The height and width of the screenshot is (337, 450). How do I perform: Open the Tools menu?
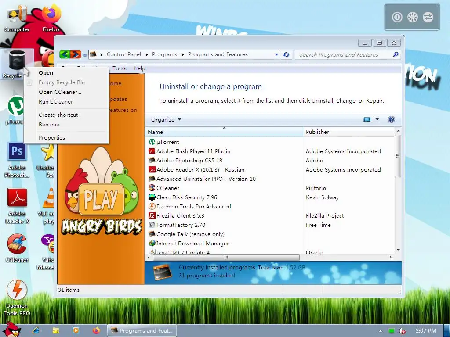click(x=120, y=68)
